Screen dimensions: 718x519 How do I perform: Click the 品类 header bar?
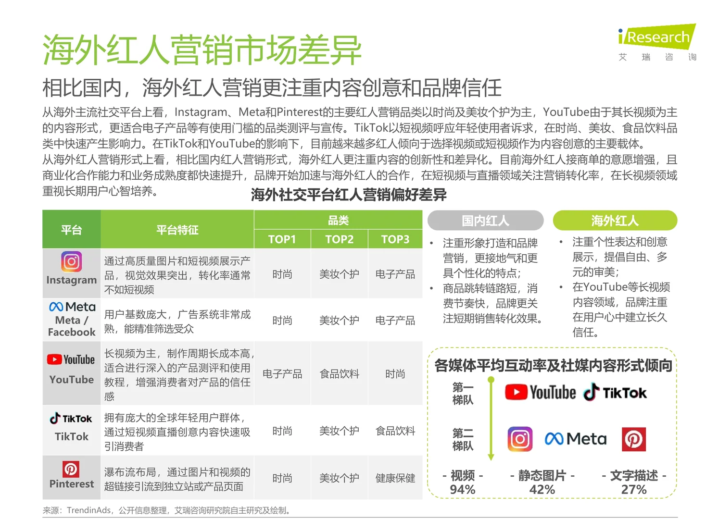pos(338,219)
